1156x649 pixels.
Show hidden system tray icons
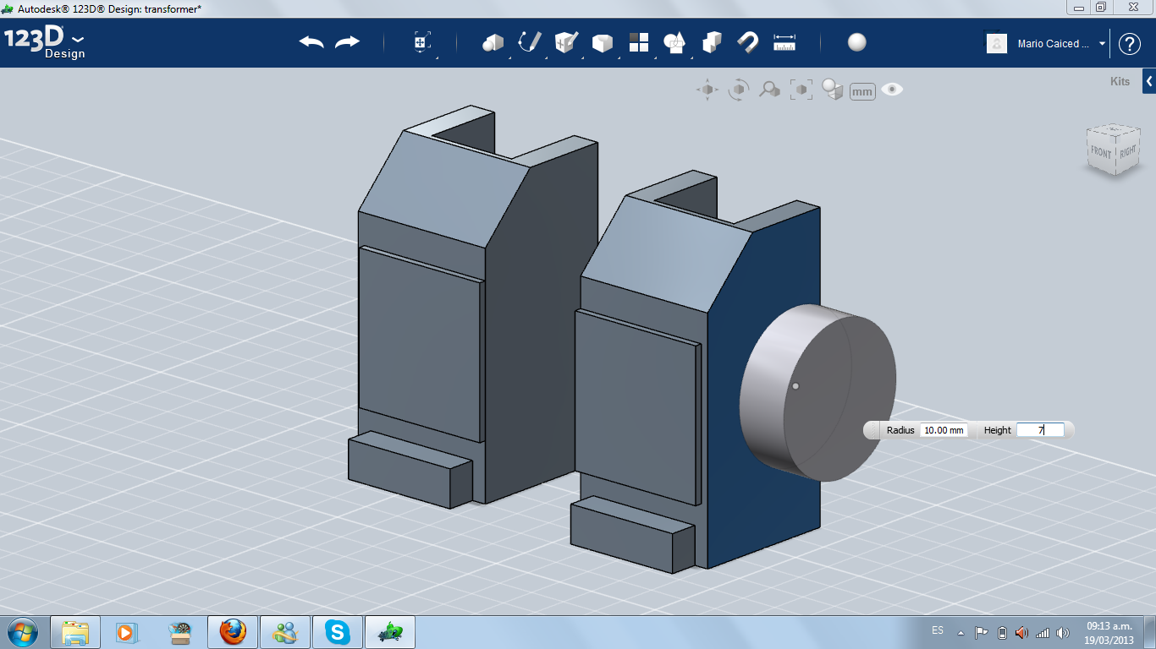(x=961, y=633)
